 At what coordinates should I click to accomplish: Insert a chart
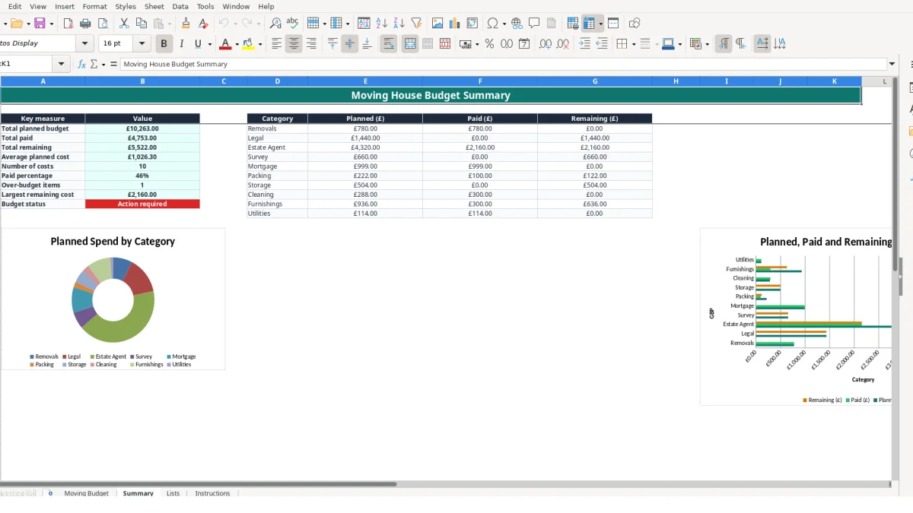pos(455,24)
